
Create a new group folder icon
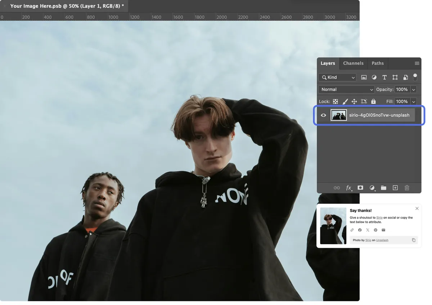pyautogui.click(x=384, y=188)
